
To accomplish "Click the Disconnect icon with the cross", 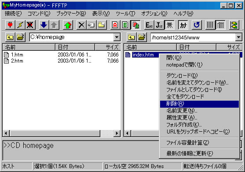I will (x=30, y=25).
